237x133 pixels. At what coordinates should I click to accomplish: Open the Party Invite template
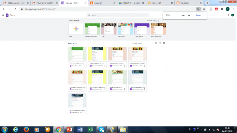click(x=125, y=29)
